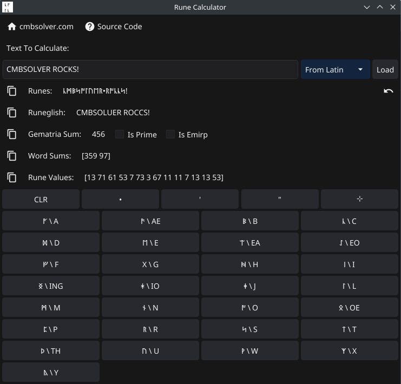Click the home icon for cmbsolver.com

click(x=12, y=27)
